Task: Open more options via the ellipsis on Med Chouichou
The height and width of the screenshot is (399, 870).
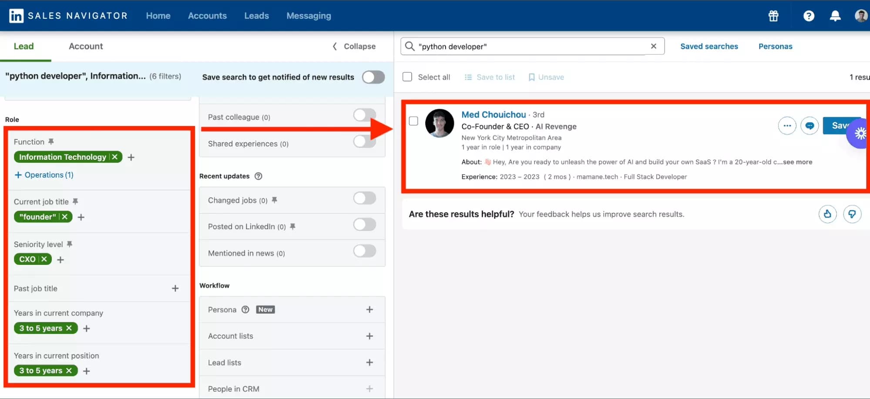Action: [x=787, y=125]
